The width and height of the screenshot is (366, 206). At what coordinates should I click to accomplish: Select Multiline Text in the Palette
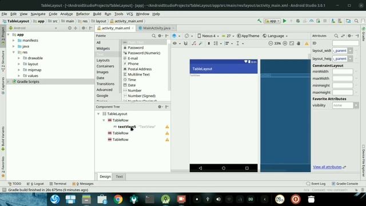pos(138,74)
